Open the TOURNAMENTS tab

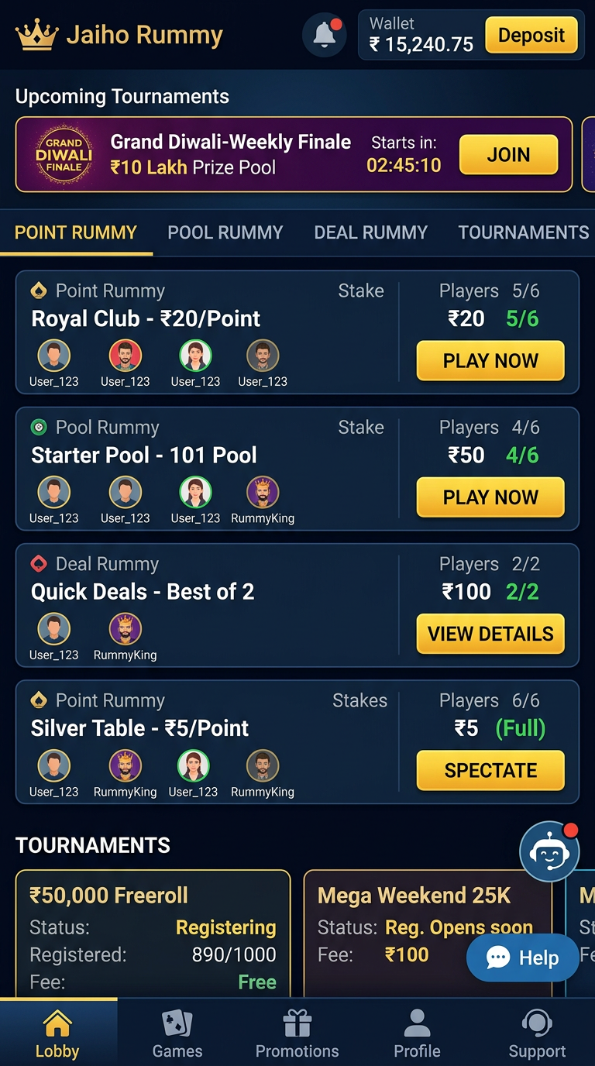(523, 232)
